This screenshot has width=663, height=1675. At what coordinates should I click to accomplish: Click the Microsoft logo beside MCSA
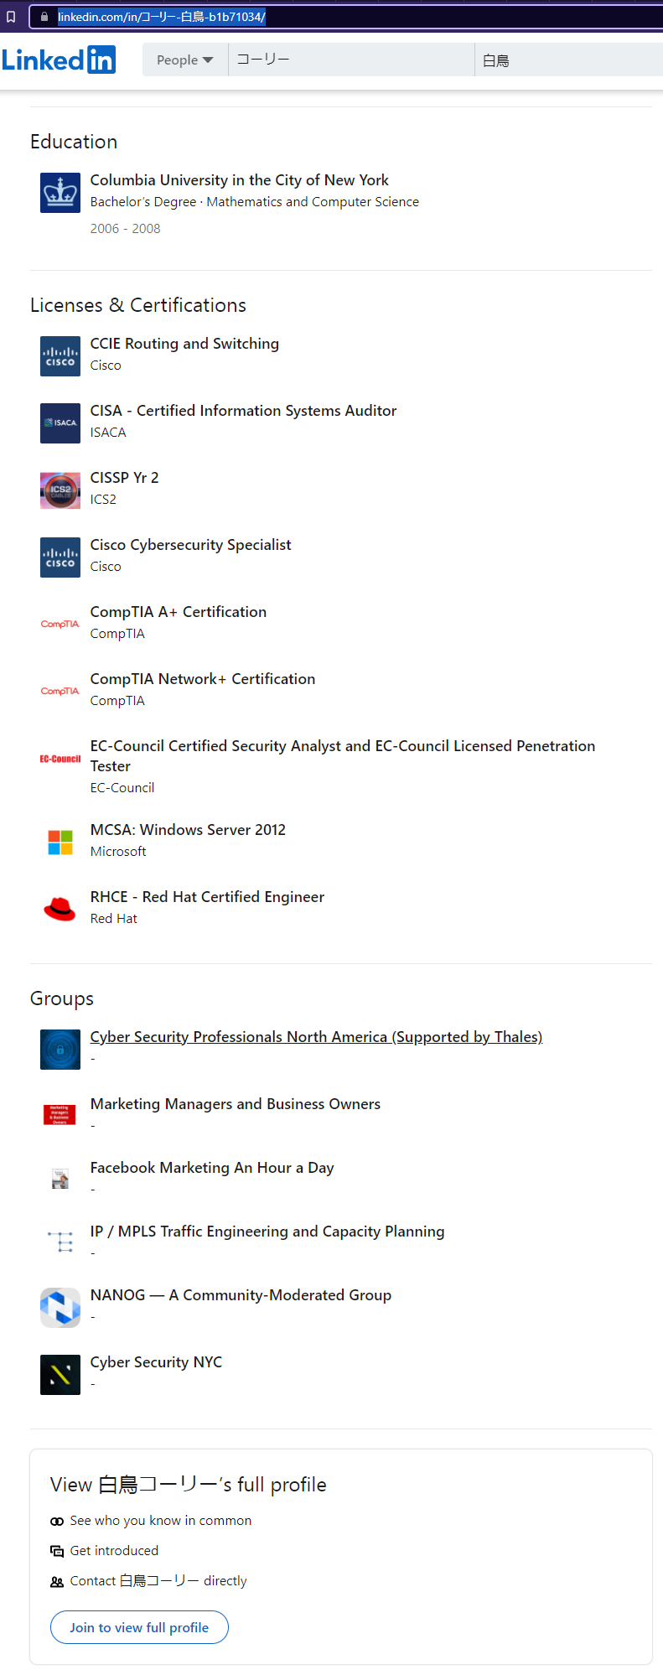[x=60, y=843]
